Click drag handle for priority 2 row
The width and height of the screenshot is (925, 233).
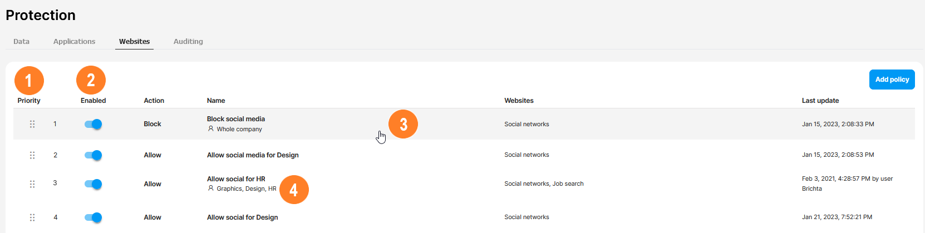tap(32, 155)
